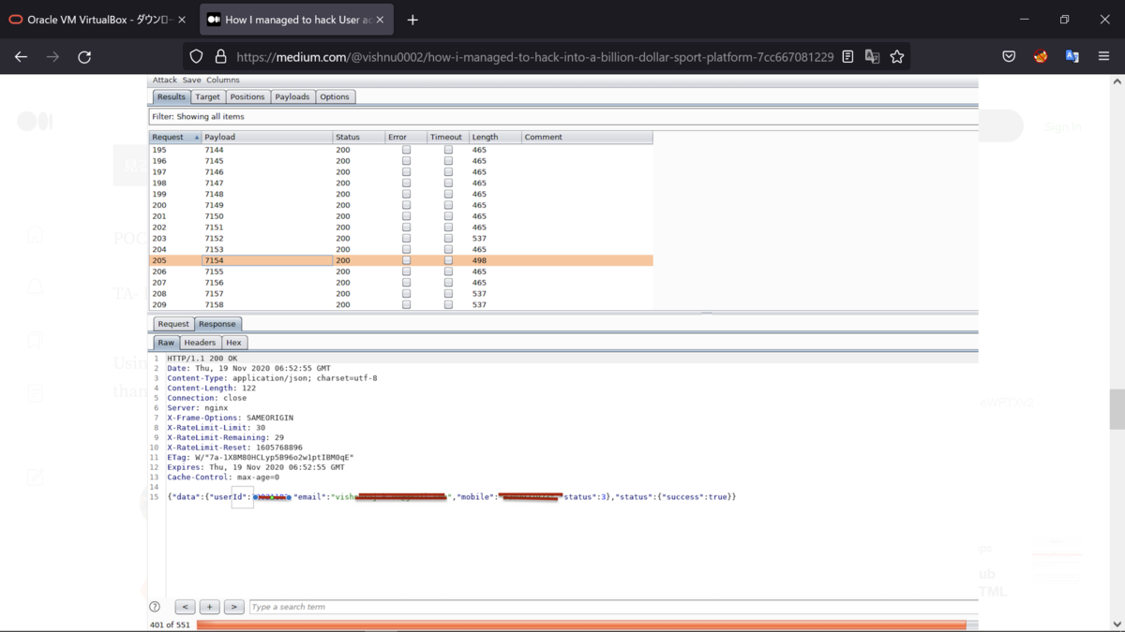Switch to the Options tab

[x=335, y=96]
